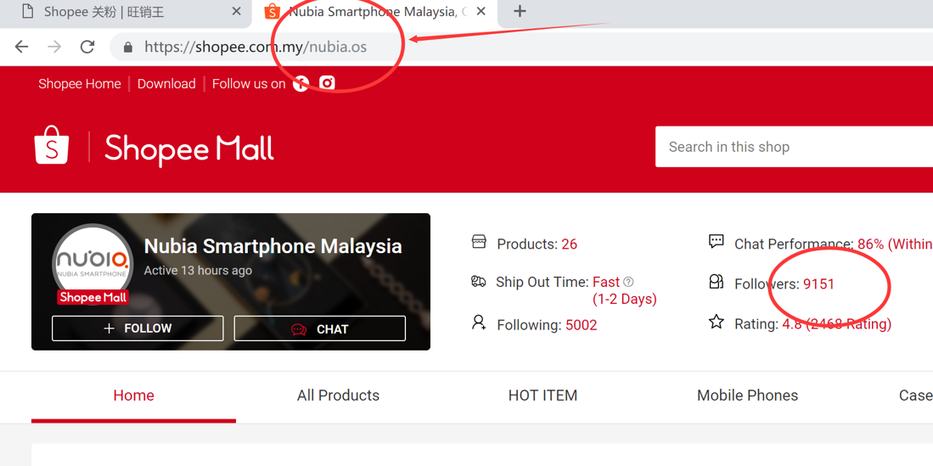This screenshot has height=466, width=933.
Task: Open a new tab with the plus icon
Action: point(520,11)
